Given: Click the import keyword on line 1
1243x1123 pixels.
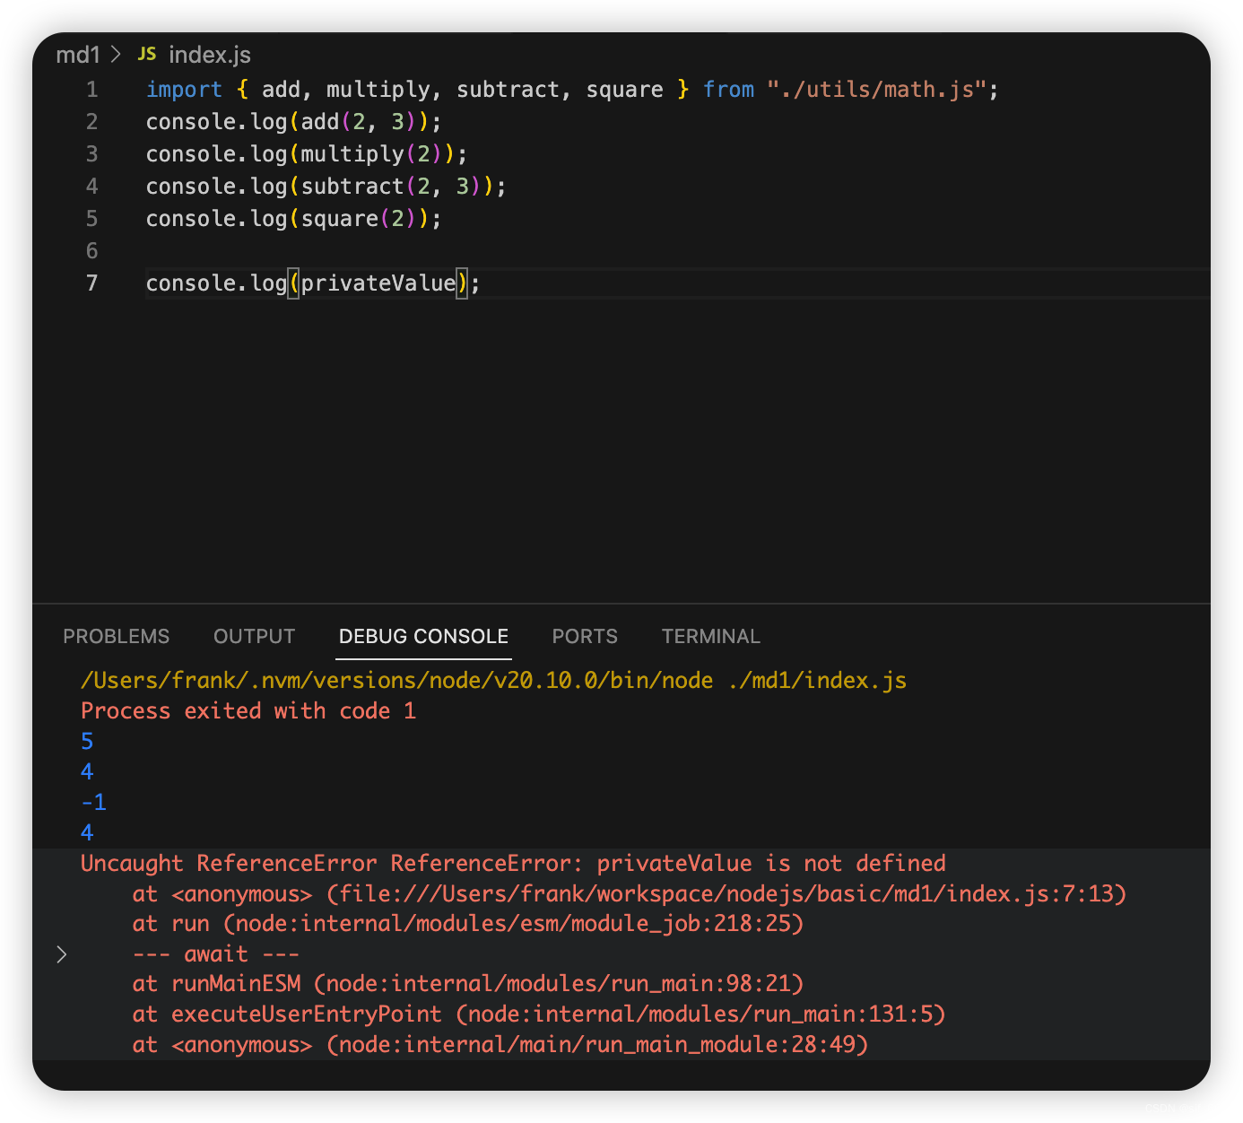Looking at the screenshot, I should click(184, 90).
